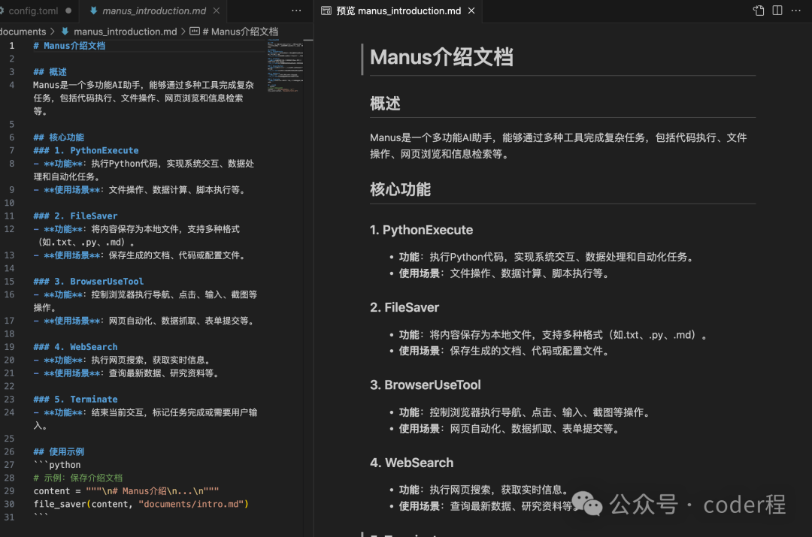Click the preview bullet '功能: 将内容保存为本地文件'
Image resolution: width=812 pixels, height=537 pixels.
553,335
